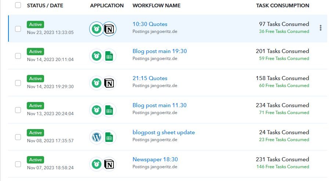Viewport: 332px width, 181px height.
Task: Click the date 'Nov 07, 2023 18:58:24'
Action: point(50,168)
